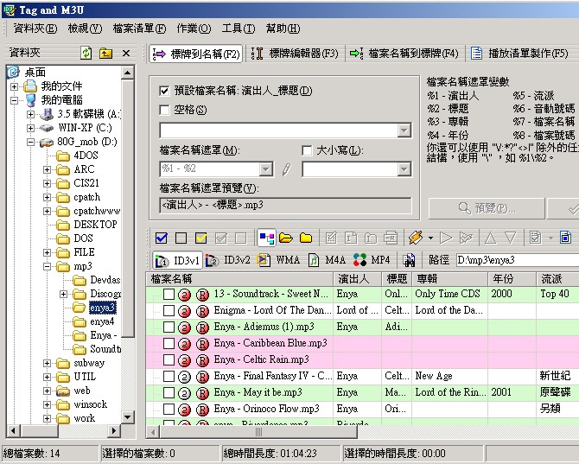The width and height of the screenshot is (579, 464).
Task: Click the folder tree vertical scrollbar
Action: click(128, 259)
